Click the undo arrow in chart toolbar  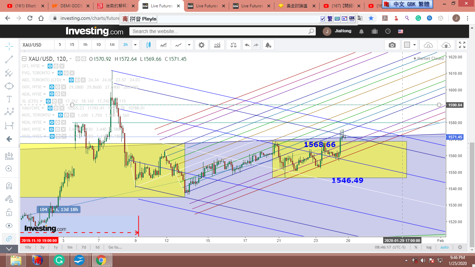point(247,45)
